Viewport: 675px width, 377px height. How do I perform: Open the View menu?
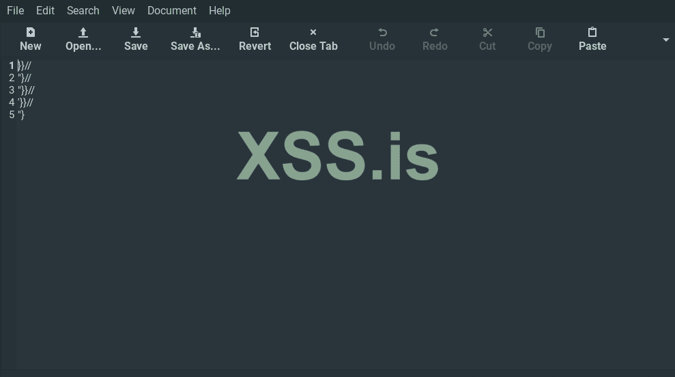(x=124, y=10)
